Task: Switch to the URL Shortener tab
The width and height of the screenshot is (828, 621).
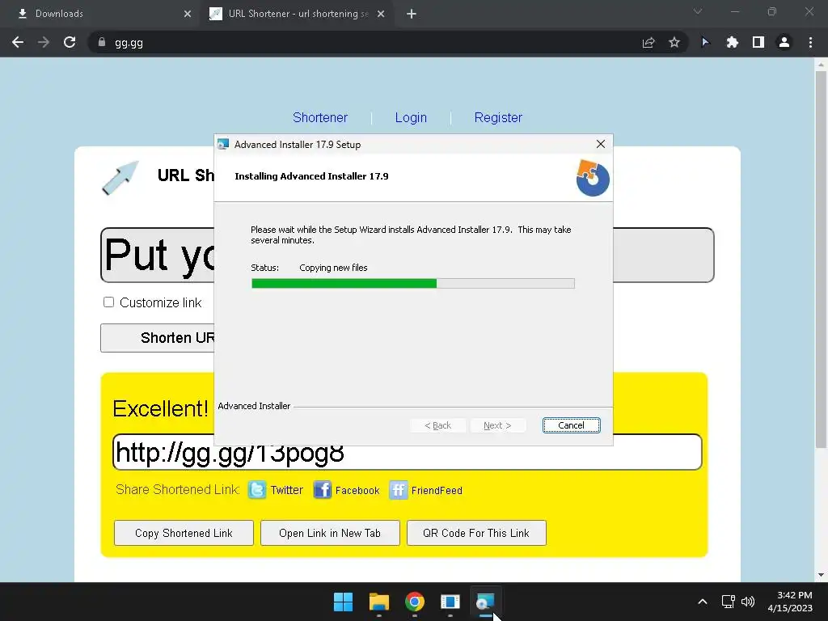Action: tap(296, 14)
